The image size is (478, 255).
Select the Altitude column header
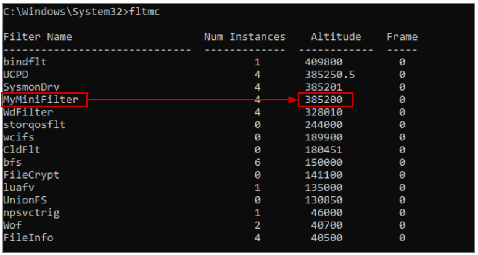(x=336, y=37)
